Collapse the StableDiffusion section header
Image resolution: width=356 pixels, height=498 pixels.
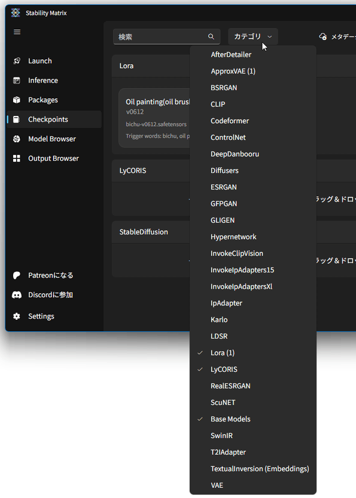coord(151,232)
